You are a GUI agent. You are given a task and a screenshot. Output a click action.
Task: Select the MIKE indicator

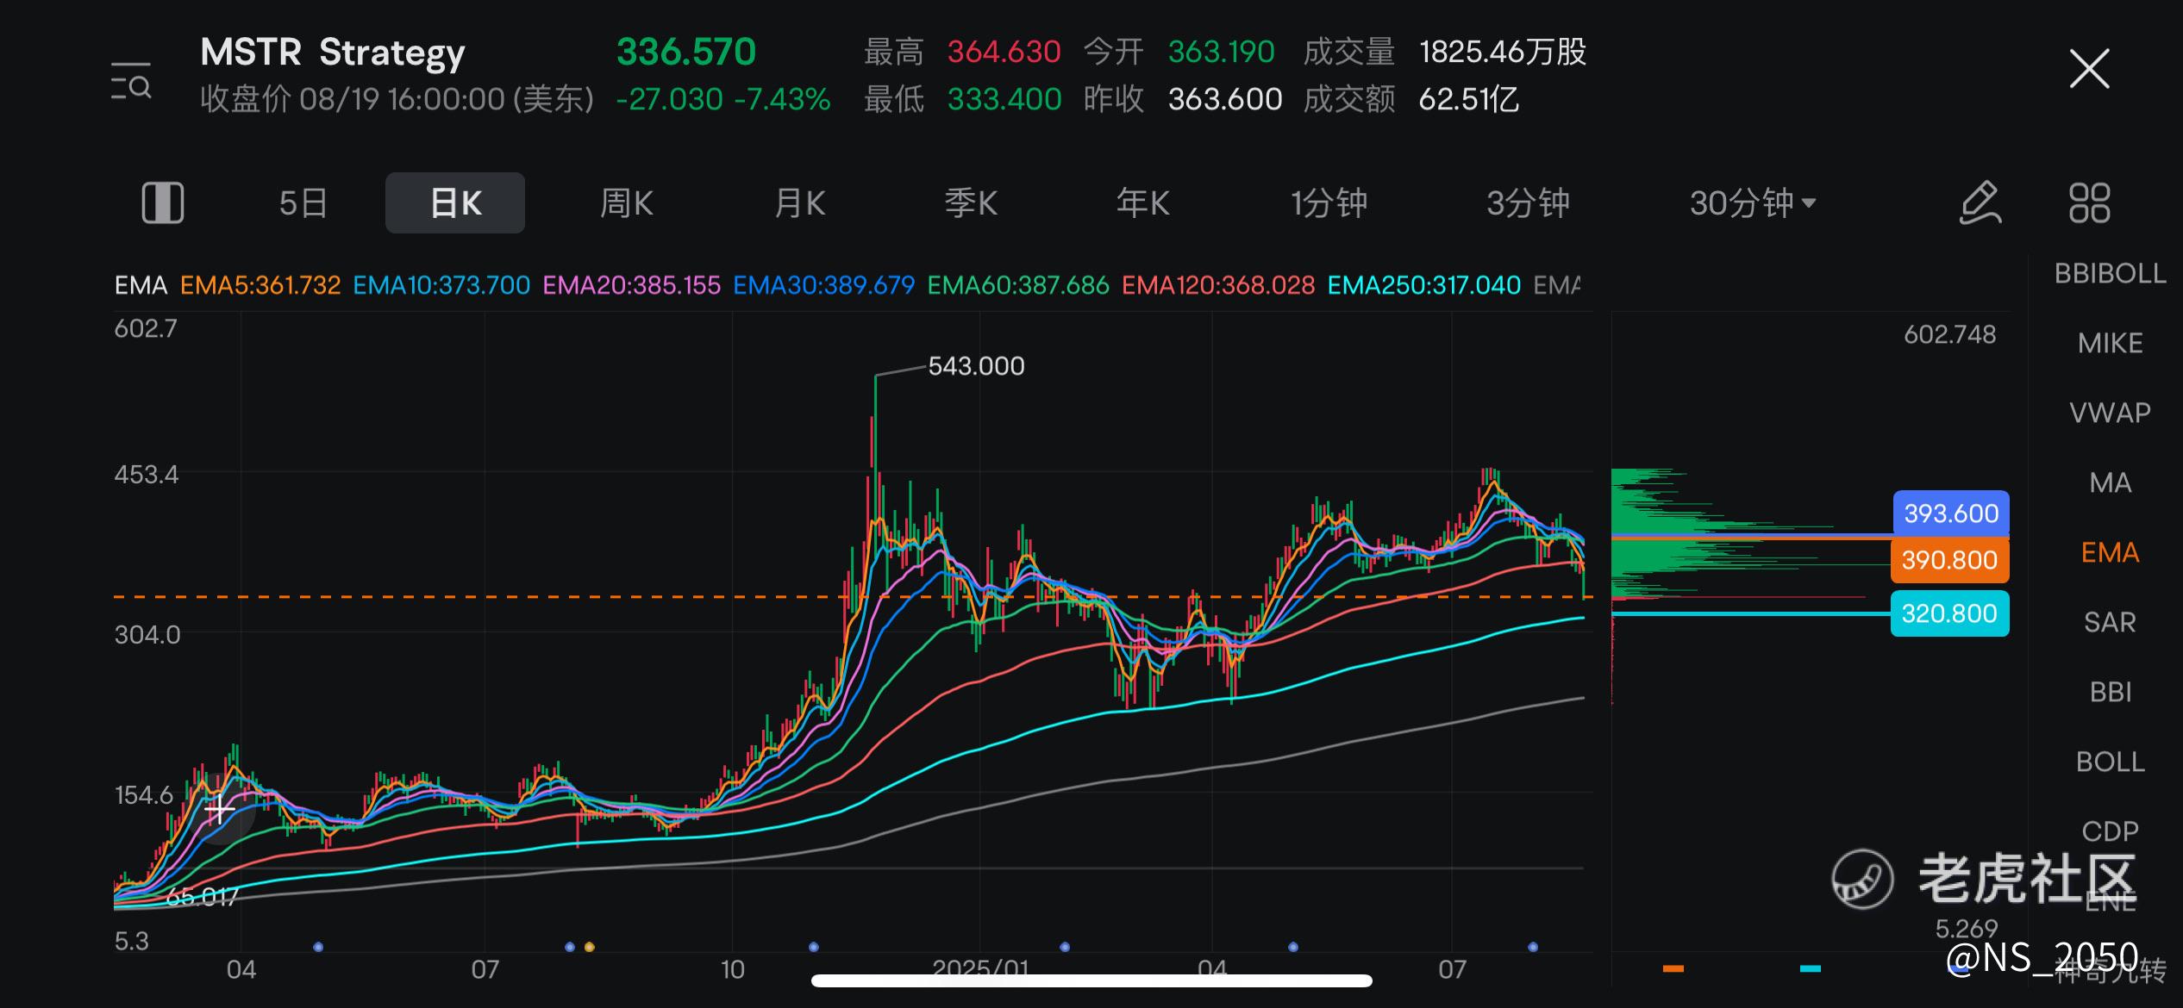(x=2109, y=344)
